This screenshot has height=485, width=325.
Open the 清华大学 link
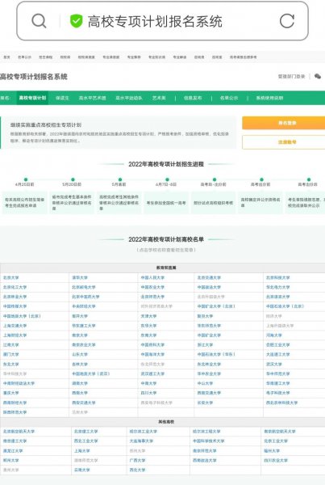pos(80,278)
